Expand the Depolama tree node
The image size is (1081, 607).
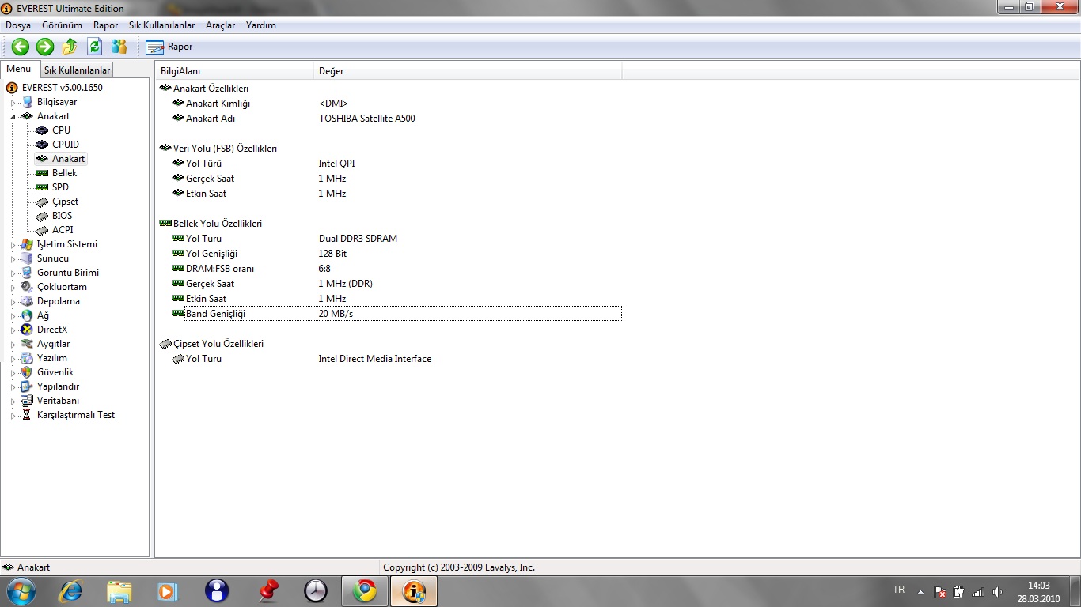13,302
